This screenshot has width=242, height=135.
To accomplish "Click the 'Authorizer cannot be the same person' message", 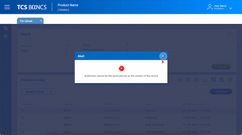I will [121, 76].
